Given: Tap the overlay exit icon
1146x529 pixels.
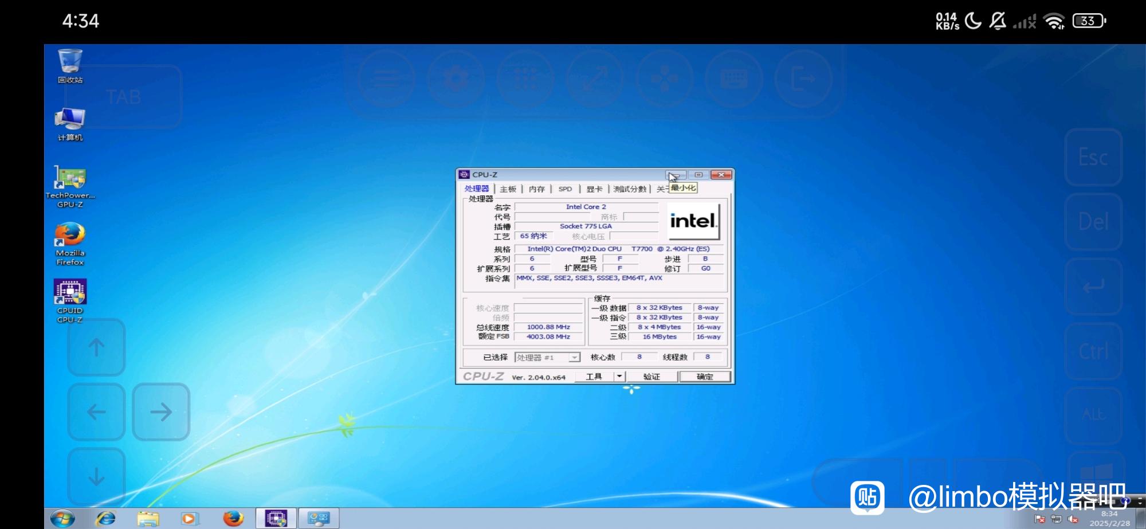Looking at the screenshot, I should 803,79.
